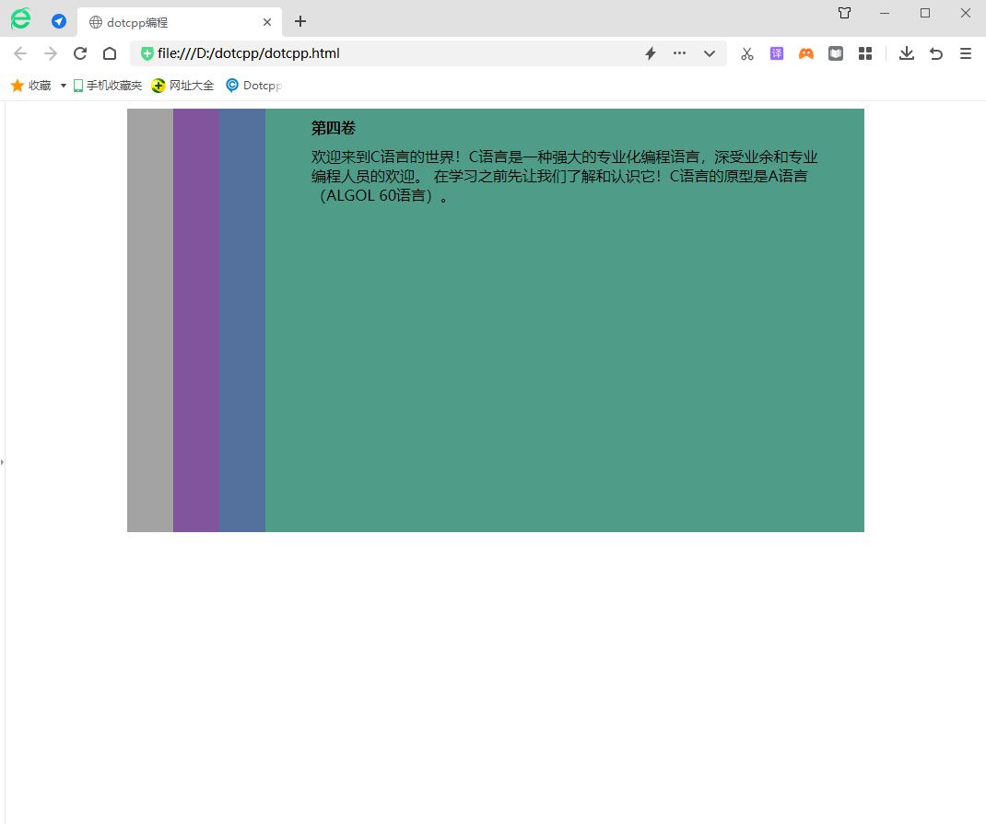This screenshot has height=824, width=986.
Task: Enable reading mode with the book icon
Action: [836, 53]
